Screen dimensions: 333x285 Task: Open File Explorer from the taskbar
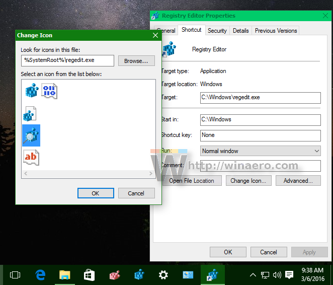click(x=65, y=275)
